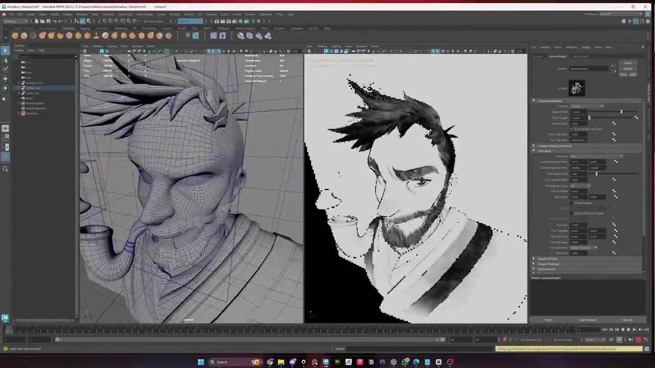Enable the Shake Overscan Enabled checkbox
This screenshot has width=655, height=368.
tap(572, 213)
